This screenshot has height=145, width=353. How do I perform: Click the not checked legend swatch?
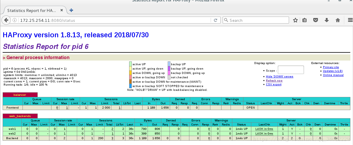tap(169, 77)
